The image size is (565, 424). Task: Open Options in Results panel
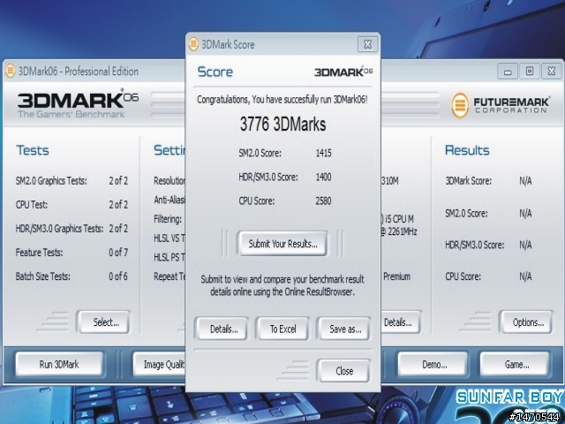point(526,322)
